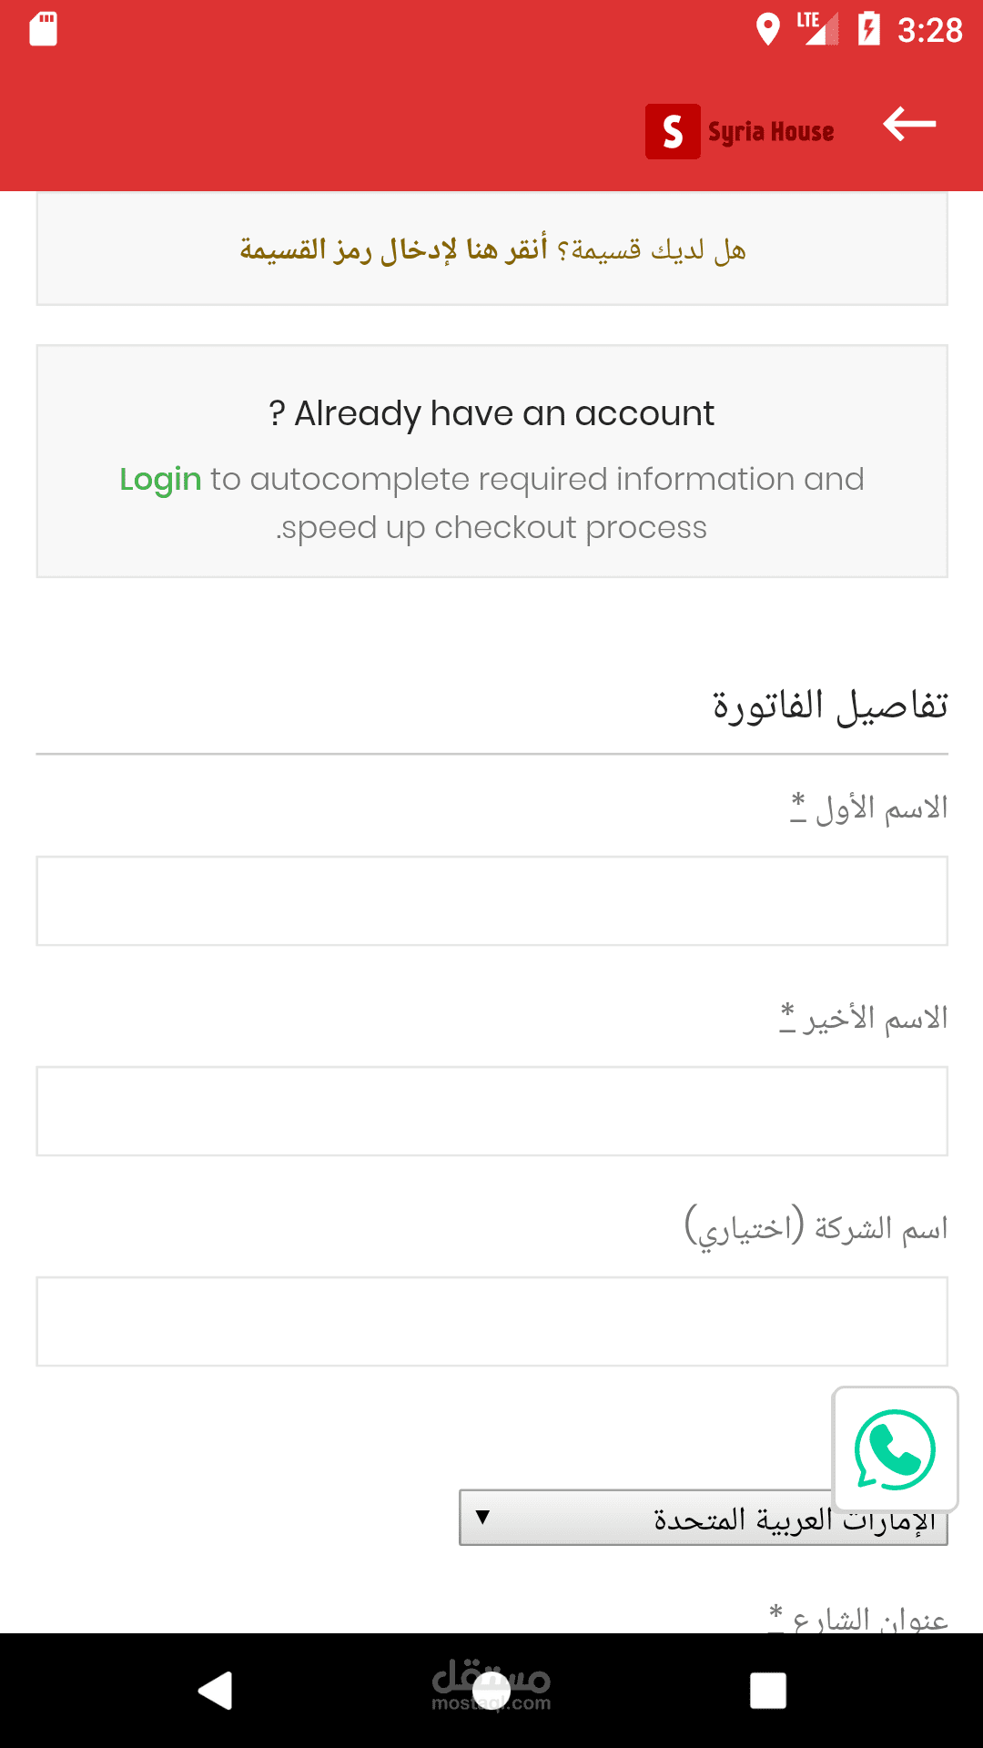
Task: Open the WhatsApp chat button
Action: click(895, 1448)
